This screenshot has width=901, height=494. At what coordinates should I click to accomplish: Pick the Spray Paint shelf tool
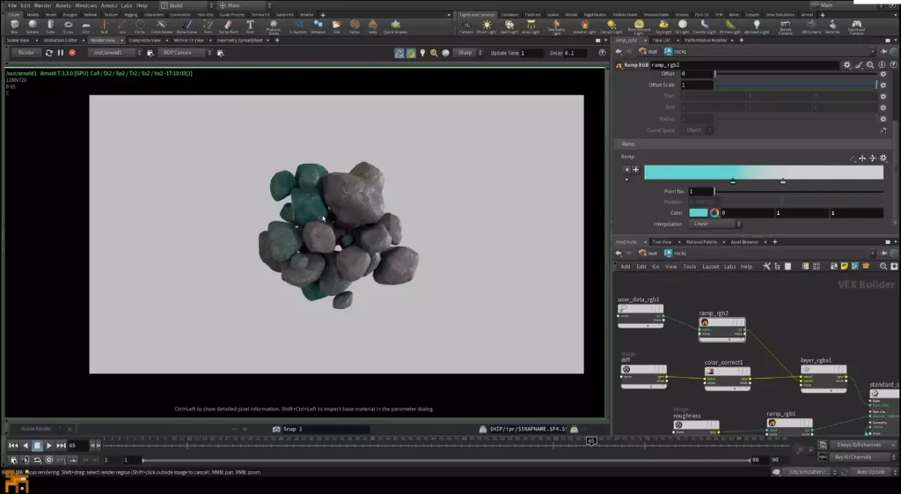click(x=228, y=26)
